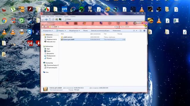Click the change view icon in Explorer

[134, 31]
